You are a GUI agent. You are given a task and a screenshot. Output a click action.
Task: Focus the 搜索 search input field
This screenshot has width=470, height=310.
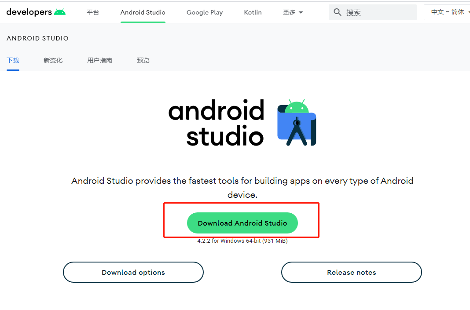tap(378, 12)
